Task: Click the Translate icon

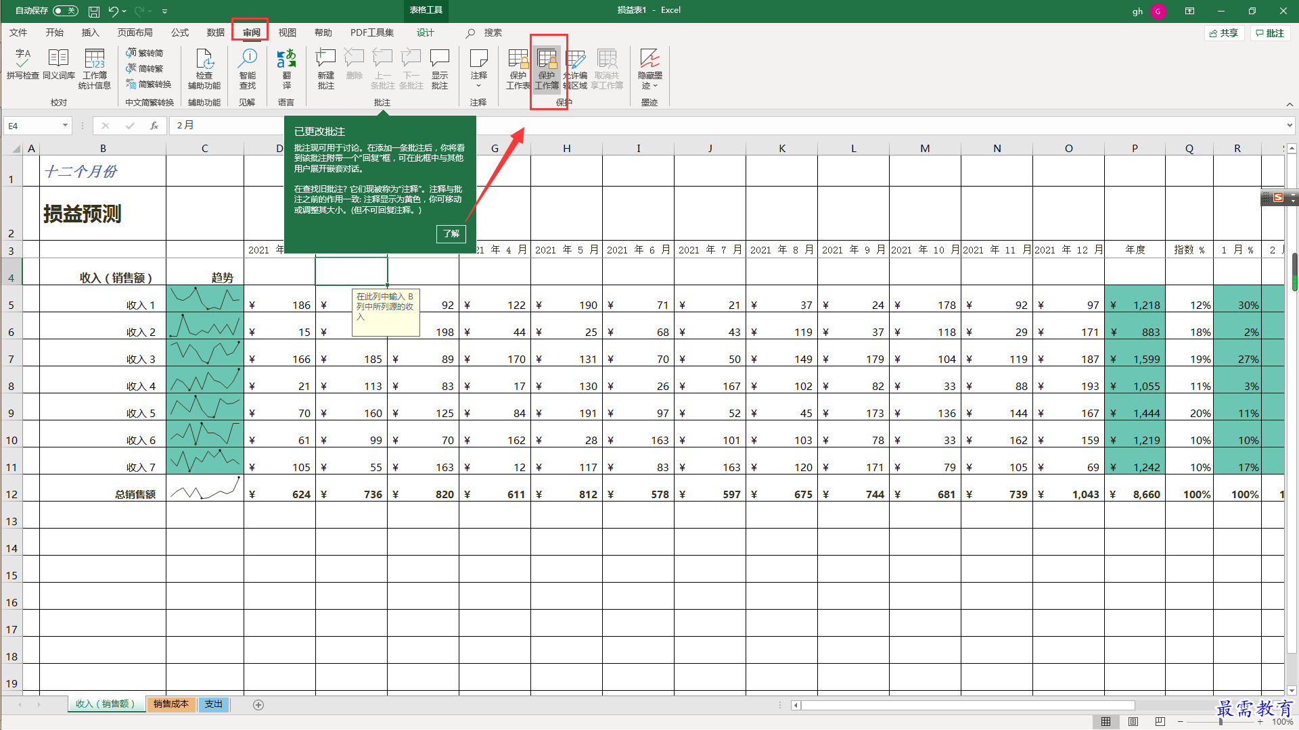Action: [287, 69]
